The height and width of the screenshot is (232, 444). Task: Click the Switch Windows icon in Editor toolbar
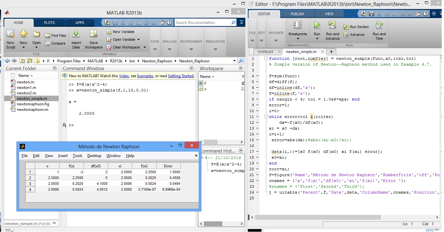tap(418, 14)
